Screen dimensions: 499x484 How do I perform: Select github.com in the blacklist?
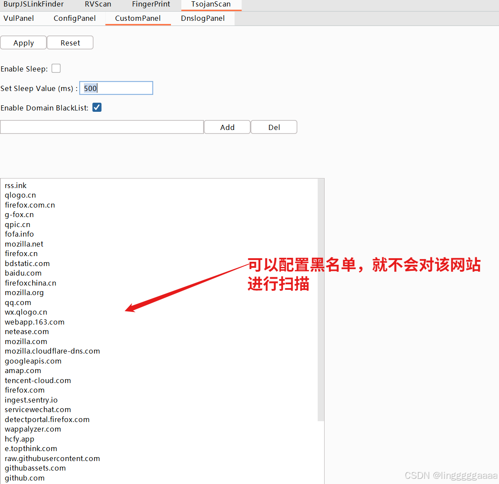[x=25, y=478]
